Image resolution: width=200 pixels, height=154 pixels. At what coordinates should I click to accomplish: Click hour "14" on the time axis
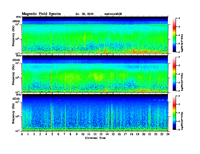107,134
